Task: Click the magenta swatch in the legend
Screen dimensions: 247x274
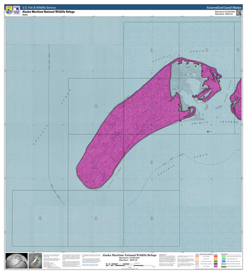Action: pyautogui.click(x=216, y=266)
